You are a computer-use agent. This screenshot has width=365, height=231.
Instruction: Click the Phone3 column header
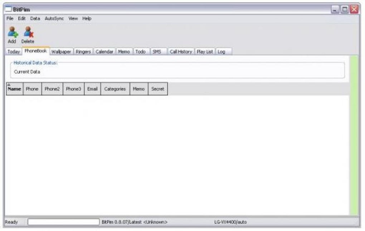pos(74,89)
